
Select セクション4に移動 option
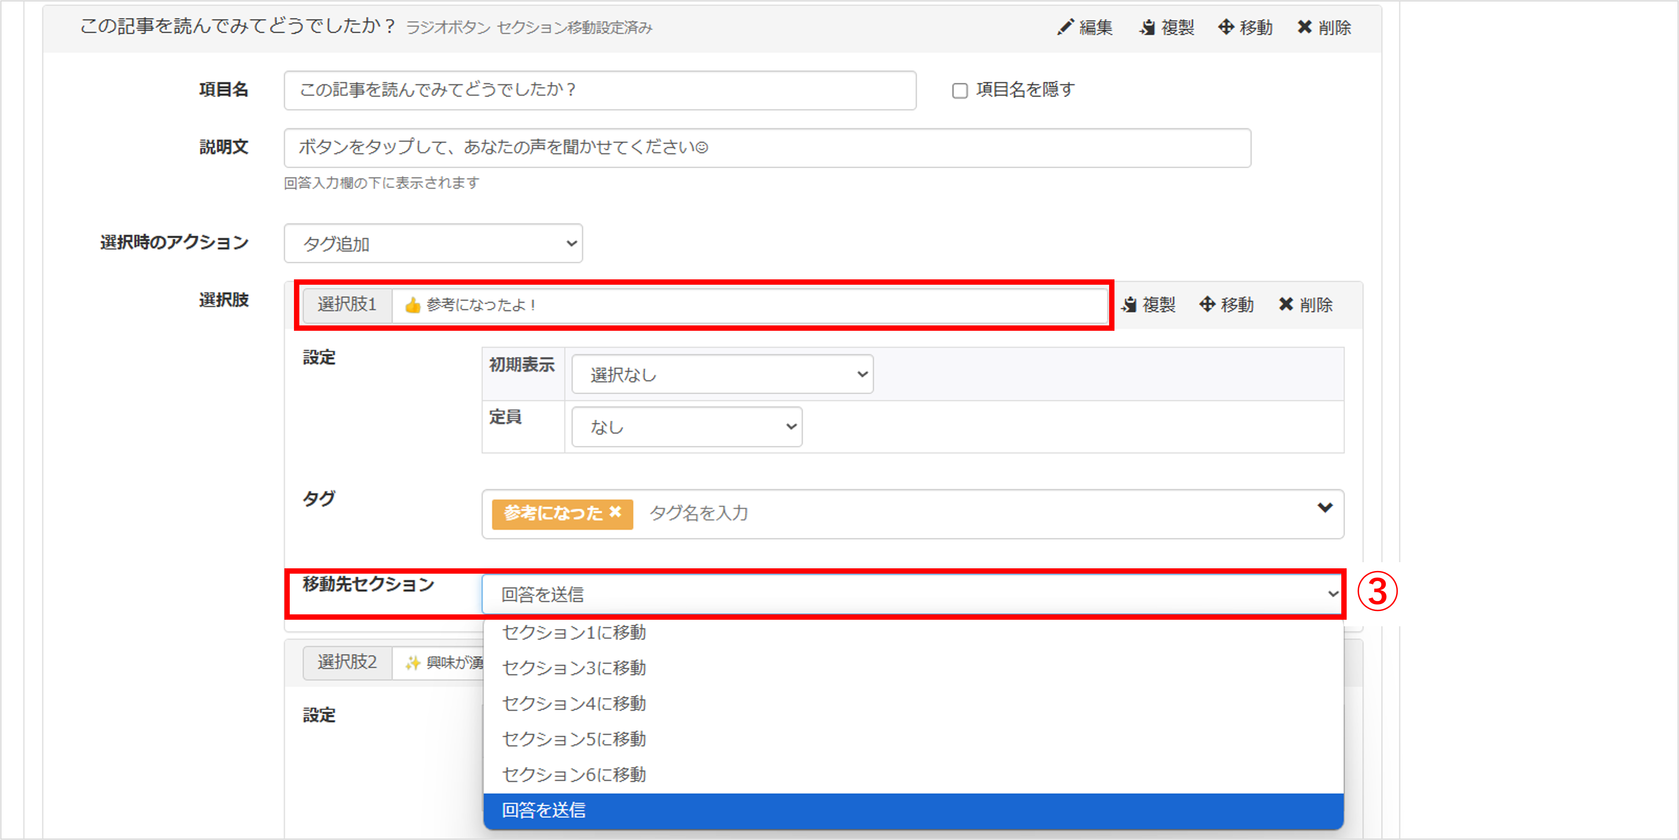coord(913,704)
